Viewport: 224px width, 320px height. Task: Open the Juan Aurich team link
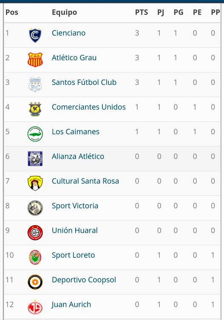(x=71, y=305)
